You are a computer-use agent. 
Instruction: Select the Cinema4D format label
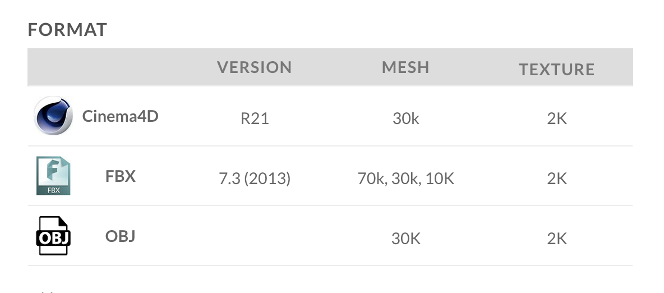click(x=120, y=116)
